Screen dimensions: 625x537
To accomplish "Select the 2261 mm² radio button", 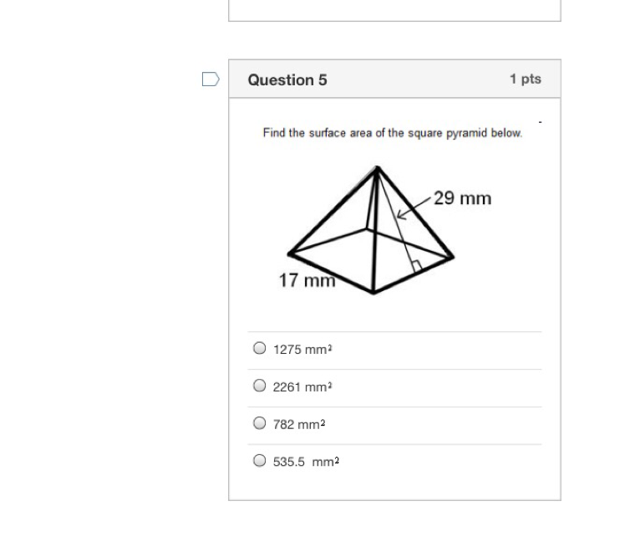I will tap(260, 386).
